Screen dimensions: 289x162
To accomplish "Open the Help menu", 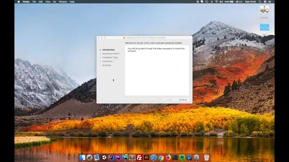I will click(72, 2).
